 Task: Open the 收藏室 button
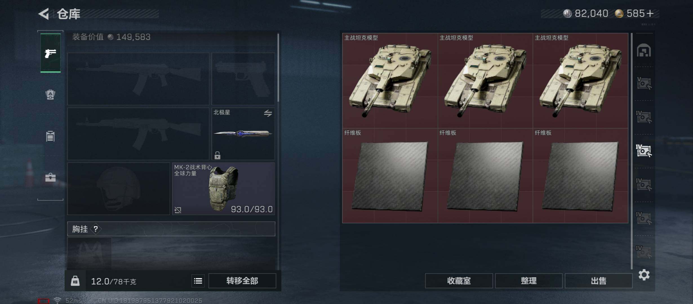click(459, 281)
